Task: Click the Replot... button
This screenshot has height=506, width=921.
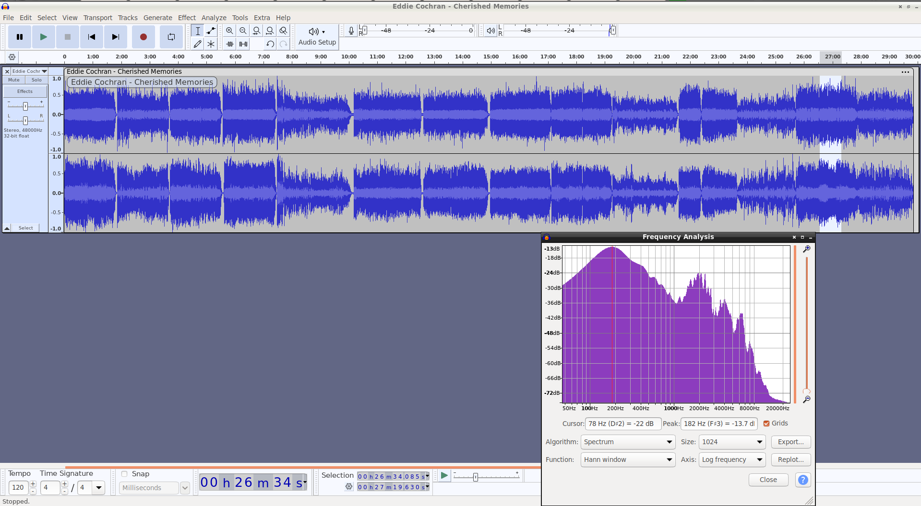Action: 790,460
